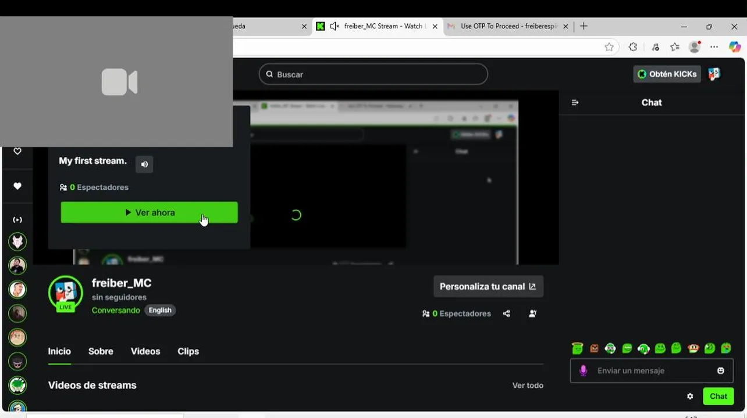747x418 pixels.
Task: Select the third emote with headphones
Action: [610, 348]
